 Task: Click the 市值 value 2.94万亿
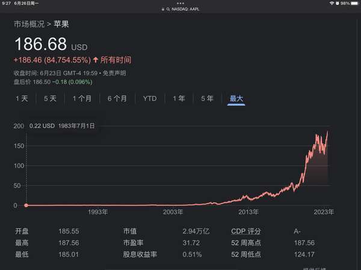tap(196, 231)
